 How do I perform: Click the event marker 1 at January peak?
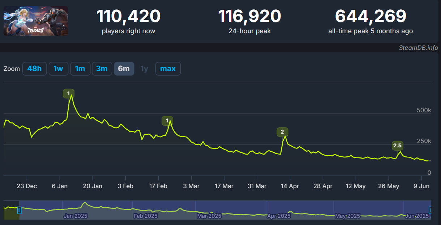coord(68,94)
